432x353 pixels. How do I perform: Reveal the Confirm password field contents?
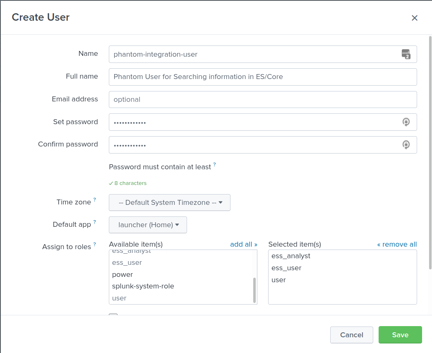coord(406,144)
